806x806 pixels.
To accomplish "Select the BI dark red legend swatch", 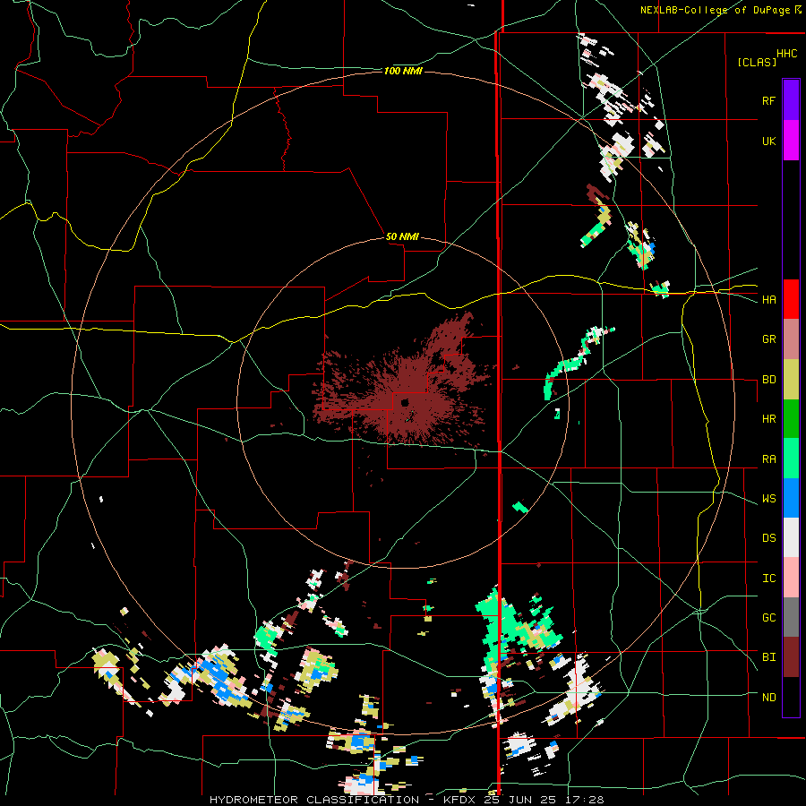I will tap(791, 657).
